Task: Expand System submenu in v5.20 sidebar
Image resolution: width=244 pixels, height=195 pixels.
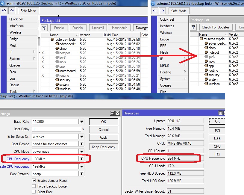Action: point(34,58)
